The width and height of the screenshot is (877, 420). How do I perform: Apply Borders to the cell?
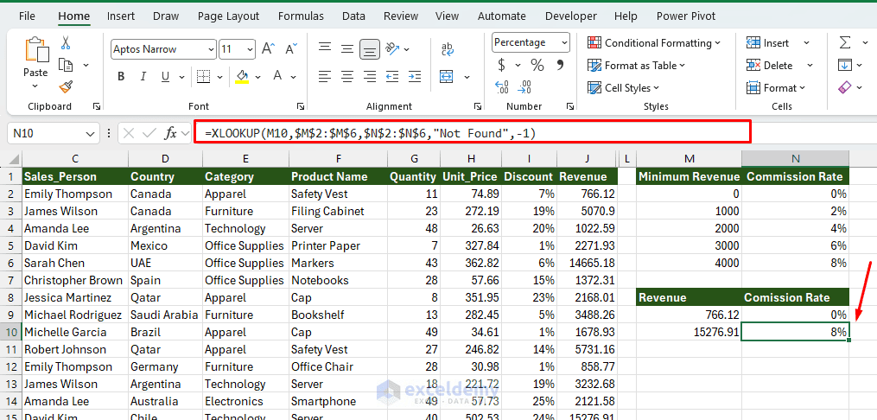204,77
